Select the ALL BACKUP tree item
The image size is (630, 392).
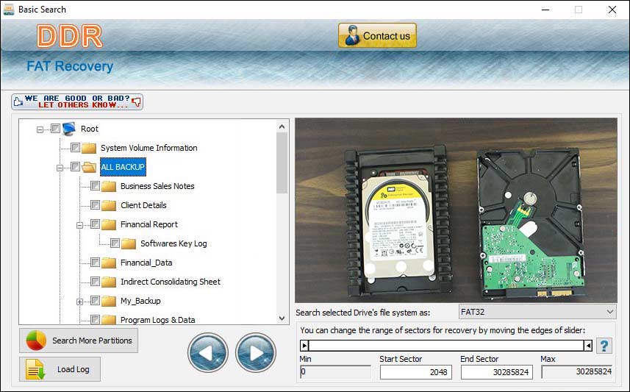[x=123, y=167]
